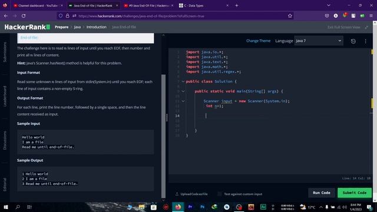Image resolution: width=377 pixels, height=212 pixels.
Task: Click the Change Theme link
Action: point(258,41)
